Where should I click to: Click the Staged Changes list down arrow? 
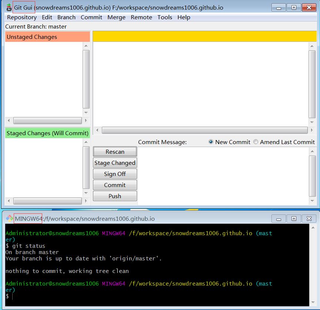tap(86, 193)
